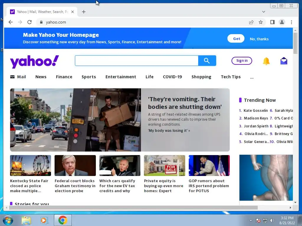Open the Shopping section
This screenshot has width=302, height=226.
(x=201, y=77)
